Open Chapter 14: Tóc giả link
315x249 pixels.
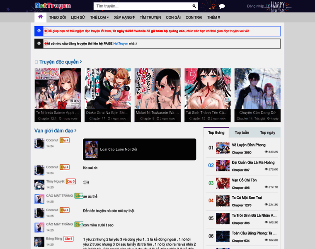(250, 118)
